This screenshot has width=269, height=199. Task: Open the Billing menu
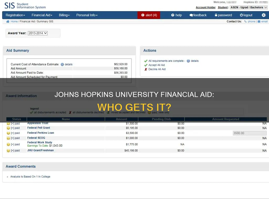pos(64,15)
